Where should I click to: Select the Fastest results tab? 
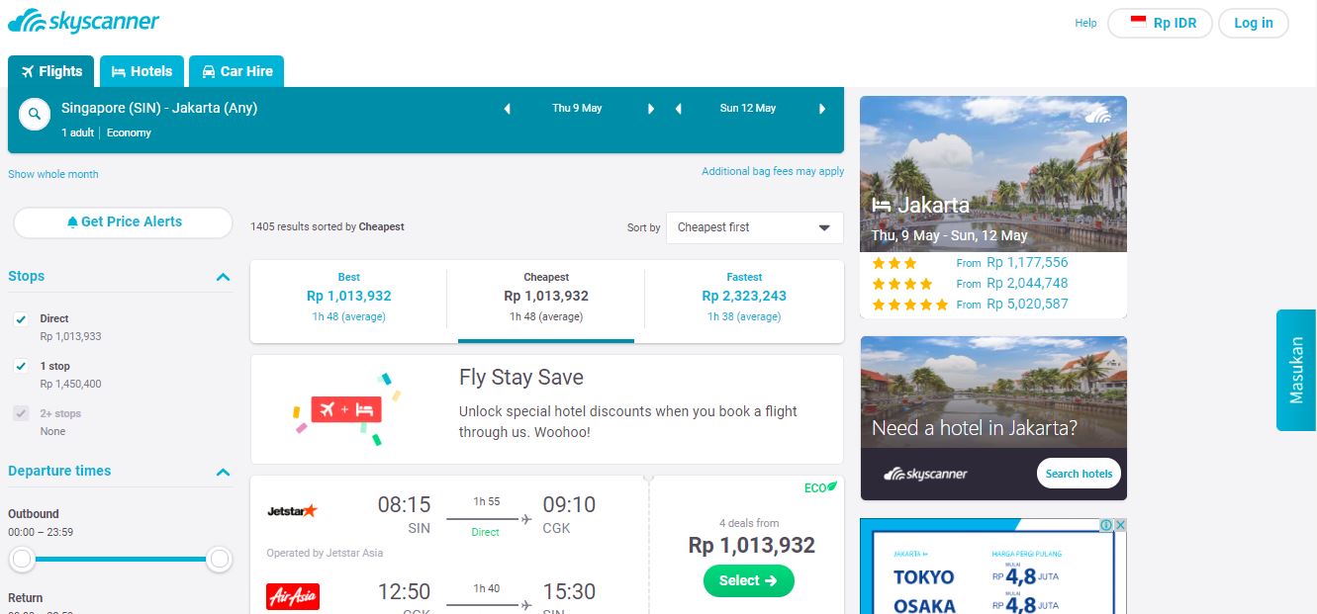744,295
